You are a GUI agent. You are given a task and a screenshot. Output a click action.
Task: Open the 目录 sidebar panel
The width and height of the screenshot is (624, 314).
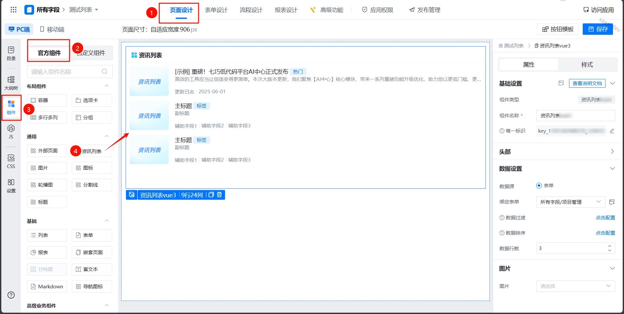11,53
